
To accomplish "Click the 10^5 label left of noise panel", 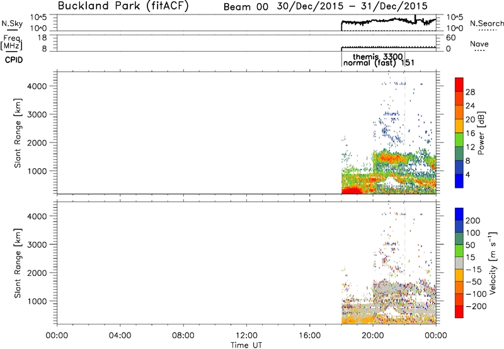I will [x=38, y=18].
